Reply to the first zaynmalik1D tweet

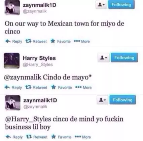[14, 41]
